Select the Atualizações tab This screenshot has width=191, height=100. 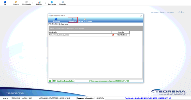click(53, 24)
